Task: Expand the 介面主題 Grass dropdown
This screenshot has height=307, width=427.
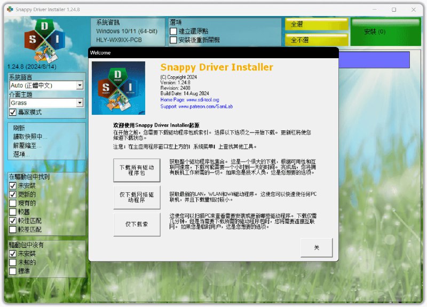Action: (80, 103)
